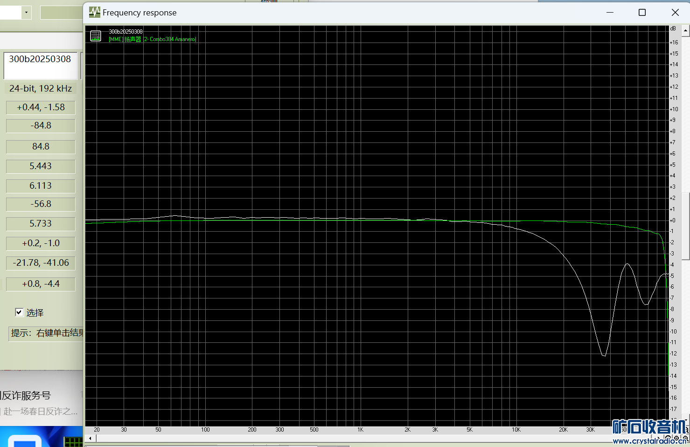Click the 24-bit, 192 kHz mode cell

pyautogui.click(x=41, y=88)
